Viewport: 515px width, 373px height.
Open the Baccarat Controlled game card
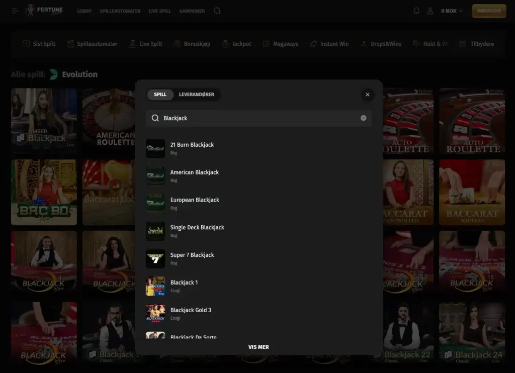point(408,193)
